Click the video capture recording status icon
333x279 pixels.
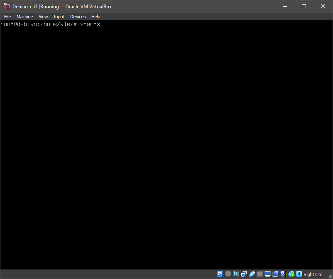[x=275, y=274]
